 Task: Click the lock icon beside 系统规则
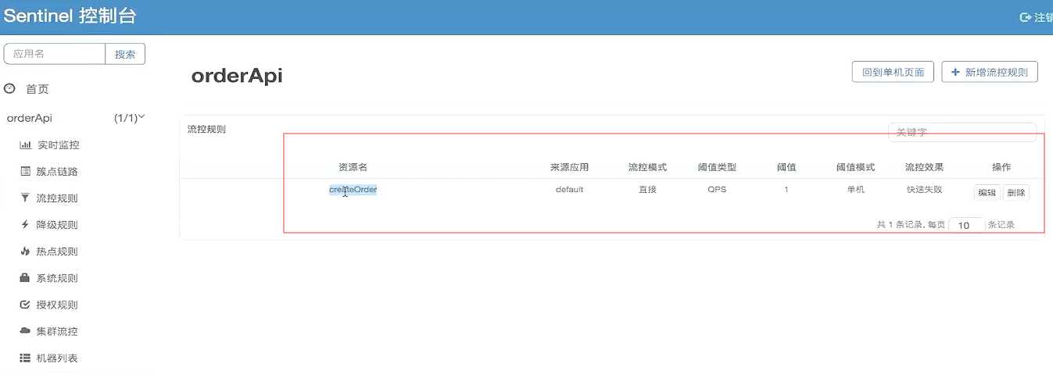click(x=25, y=278)
